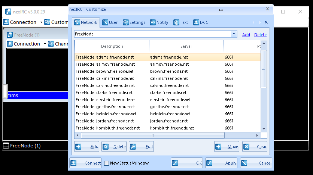Click the Notify tab icon
The image size is (313, 175).
[153, 22]
